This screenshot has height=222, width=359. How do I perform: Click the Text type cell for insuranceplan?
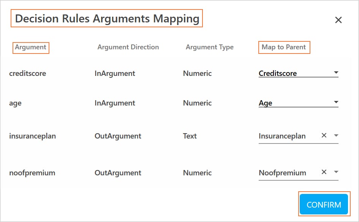190,136
